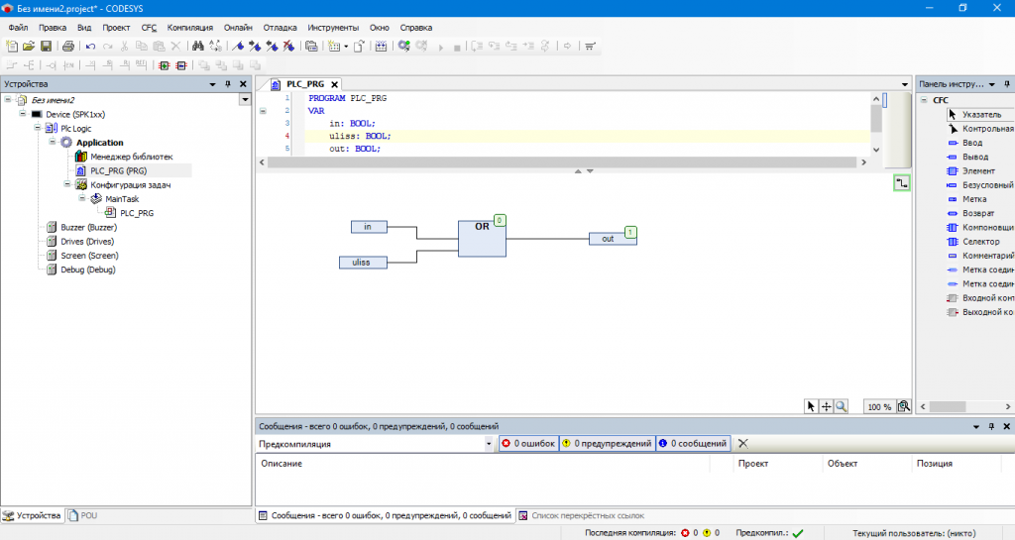This screenshot has height=540, width=1015.
Task: Click the Save project toolbar icon
Action: (x=46, y=46)
